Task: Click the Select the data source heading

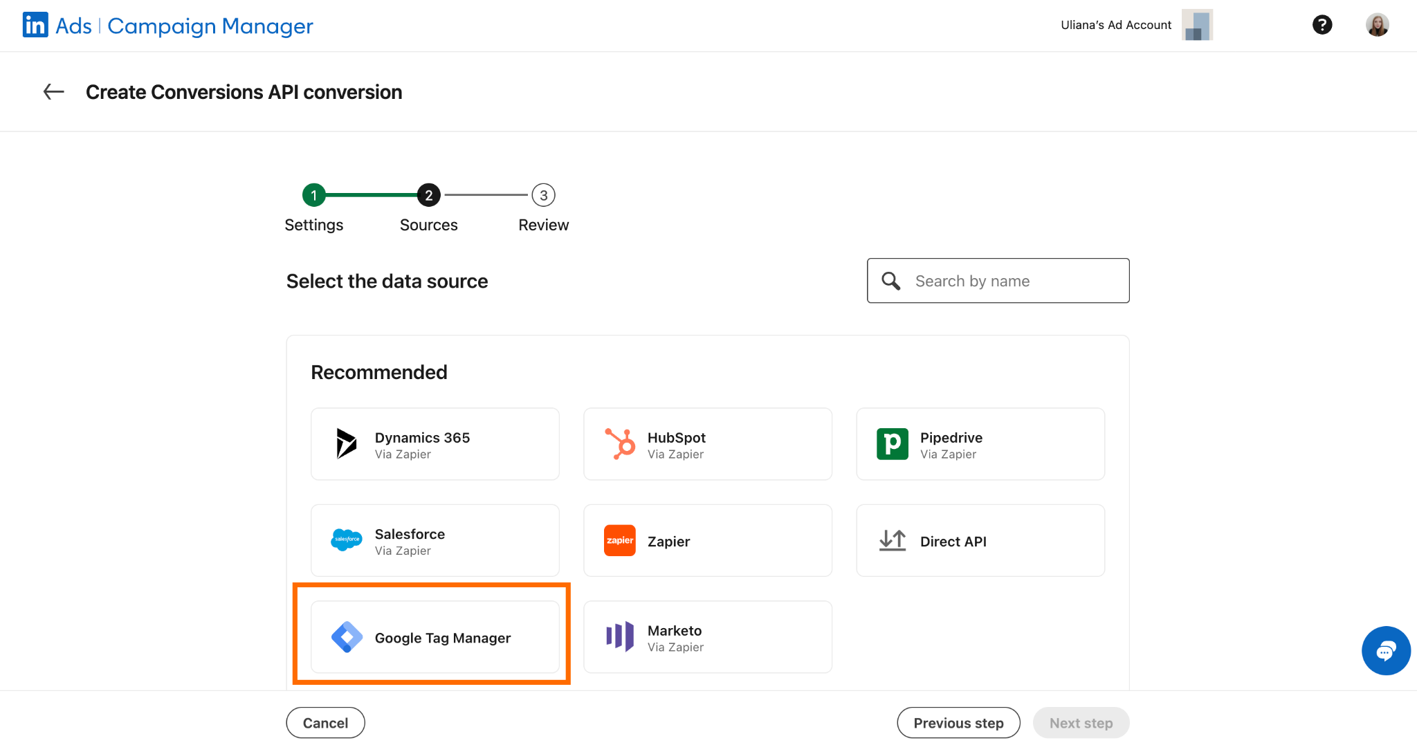Action: [387, 281]
